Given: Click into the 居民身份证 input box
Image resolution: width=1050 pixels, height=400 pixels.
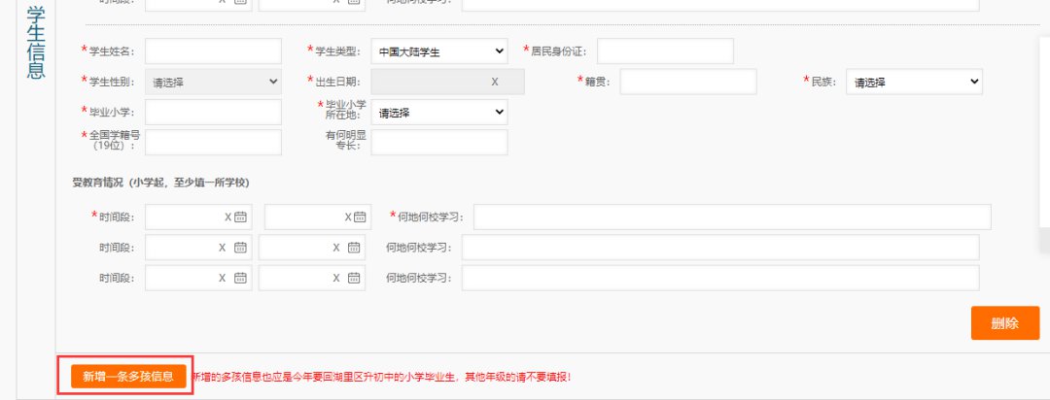Looking at the screenshot, I should tap(665, 51).
